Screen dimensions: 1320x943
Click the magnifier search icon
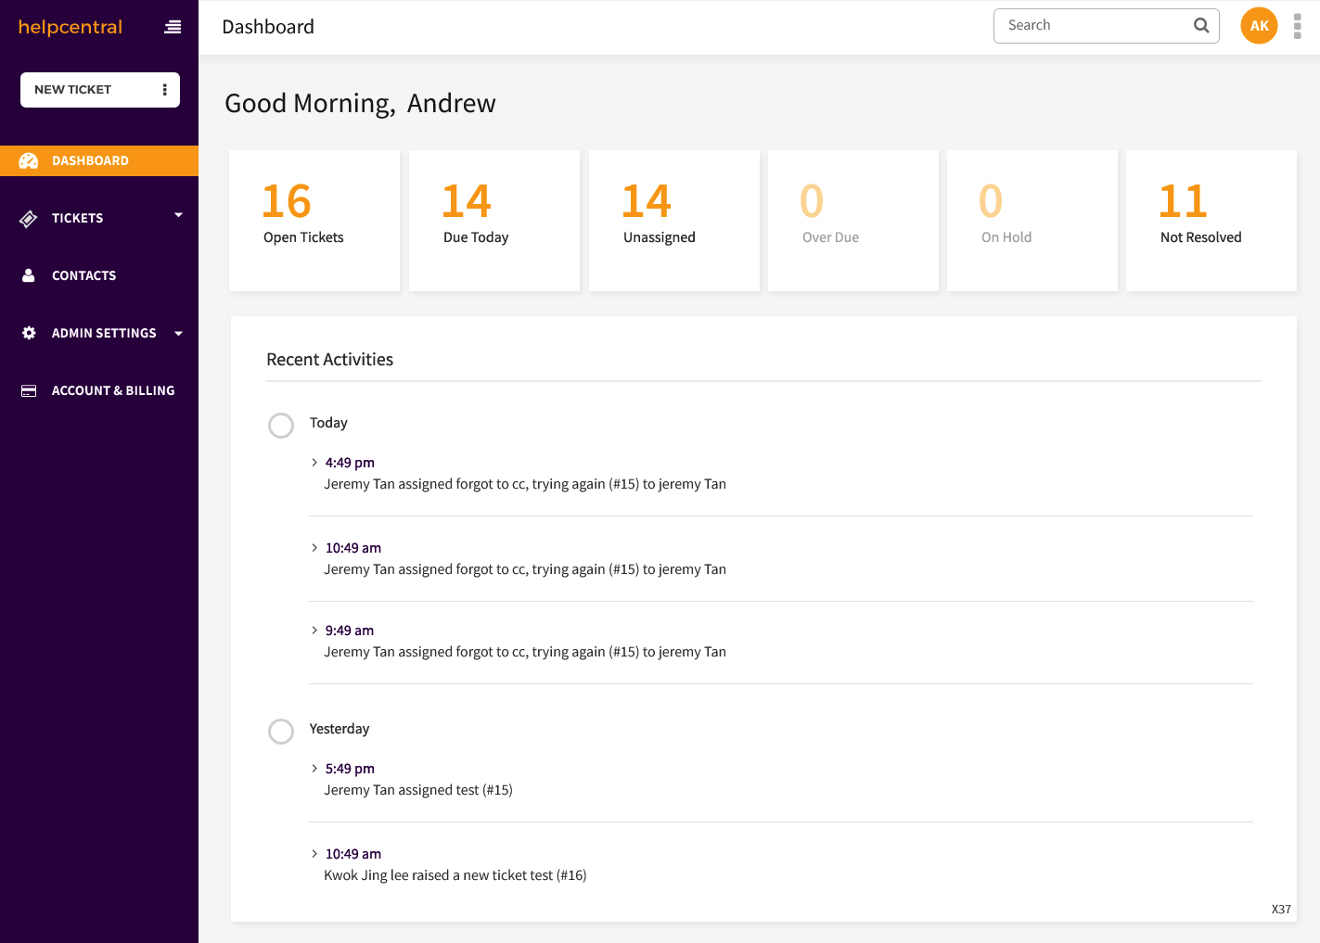[1201, 26]
